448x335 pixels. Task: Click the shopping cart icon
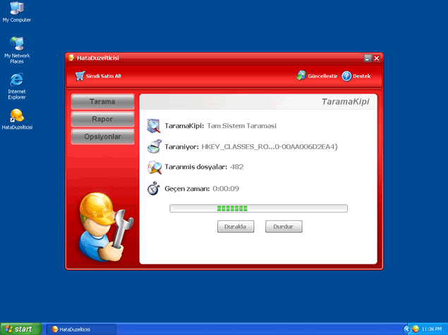pos(80,76)
